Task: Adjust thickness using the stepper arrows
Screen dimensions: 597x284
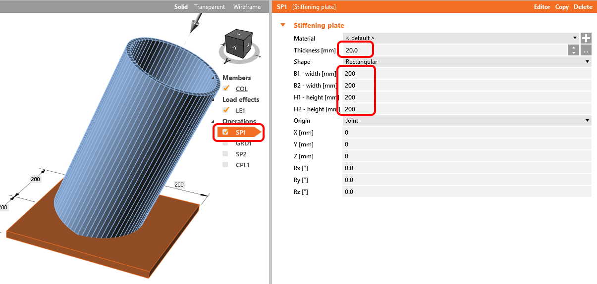Action: tap(573, 50)
